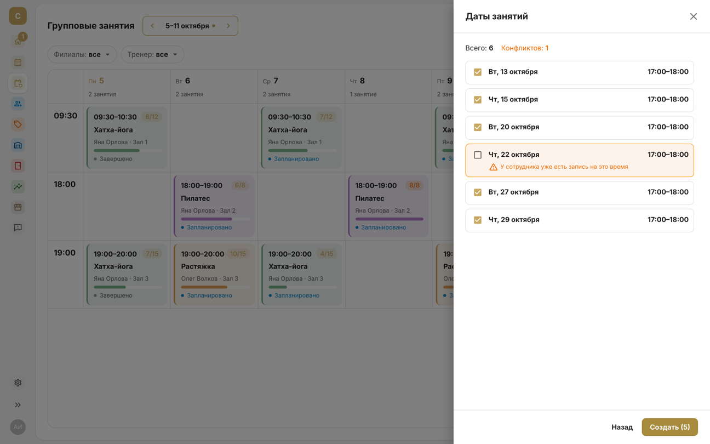Viewport: 710px width, 444px height.
Task: Open the home icon with notification badge
Action: click(x=18, y=41)
